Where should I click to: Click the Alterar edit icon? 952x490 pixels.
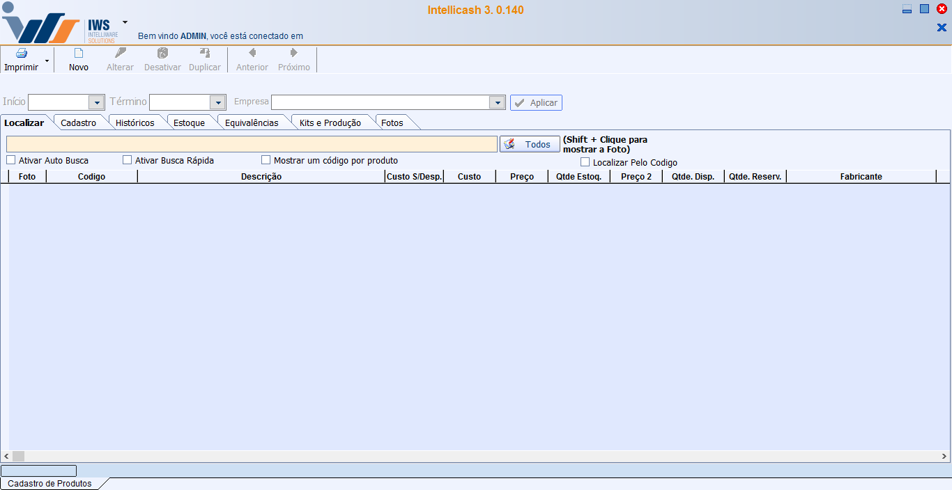click(x=121, y=53)
